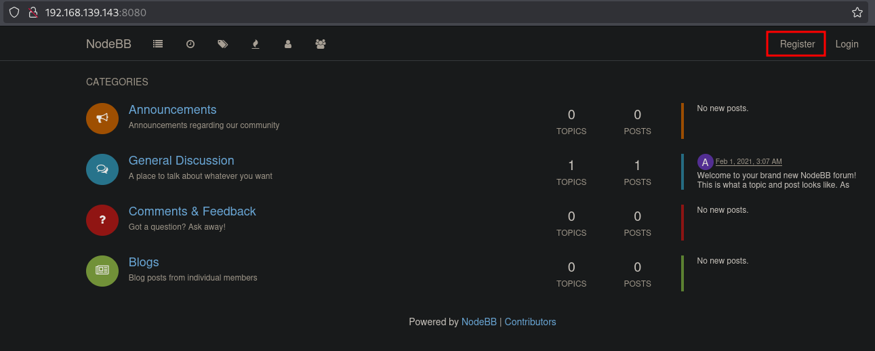The image size is (875, 351).
Task: Follow the Contributors footer link
Action: [530, 322]
